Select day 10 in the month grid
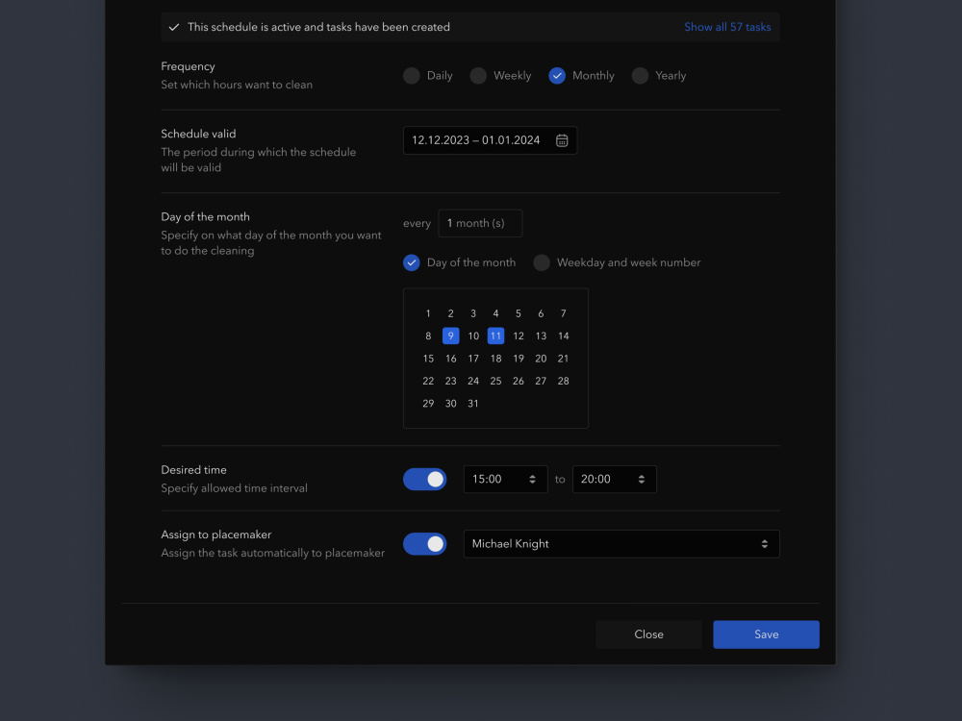 click(473, 336)
